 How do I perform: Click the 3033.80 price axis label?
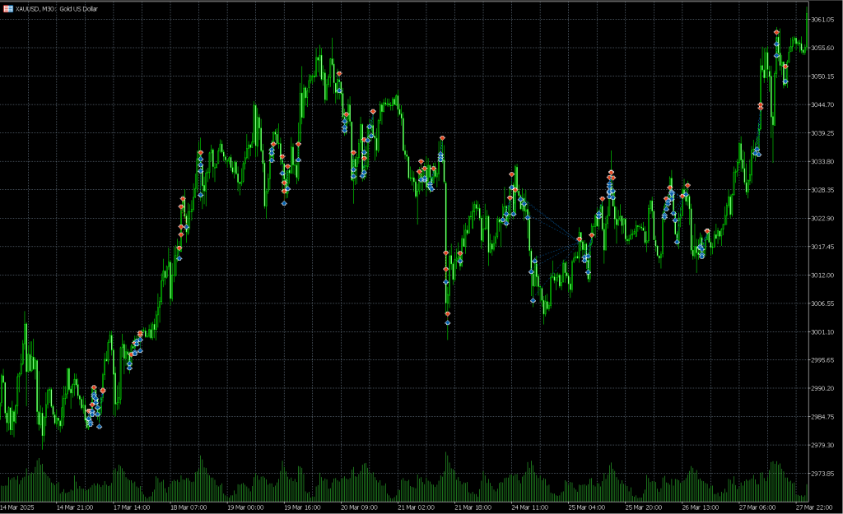[822, 162]
